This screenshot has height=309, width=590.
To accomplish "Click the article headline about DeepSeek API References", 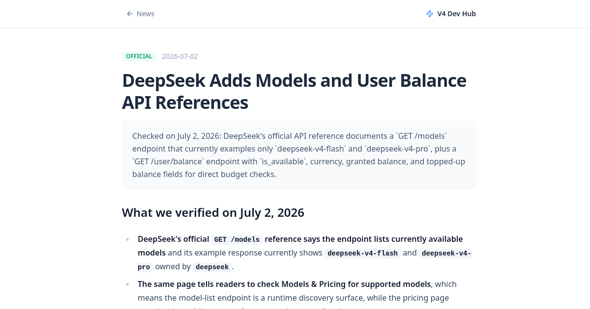I will click(x=294, y=91).
